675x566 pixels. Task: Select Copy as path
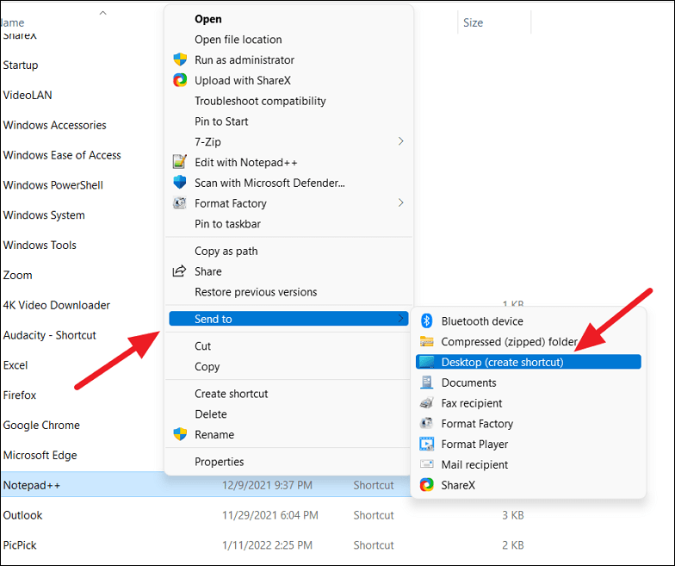[x=226, y=252]
